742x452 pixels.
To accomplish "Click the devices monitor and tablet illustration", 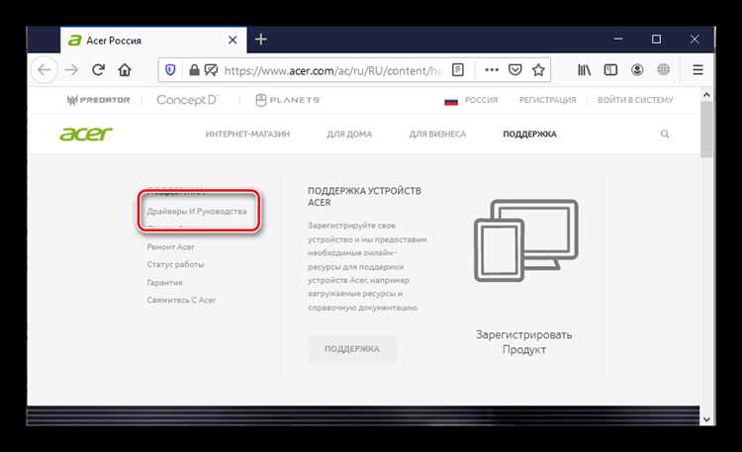I will click(525, 240).
